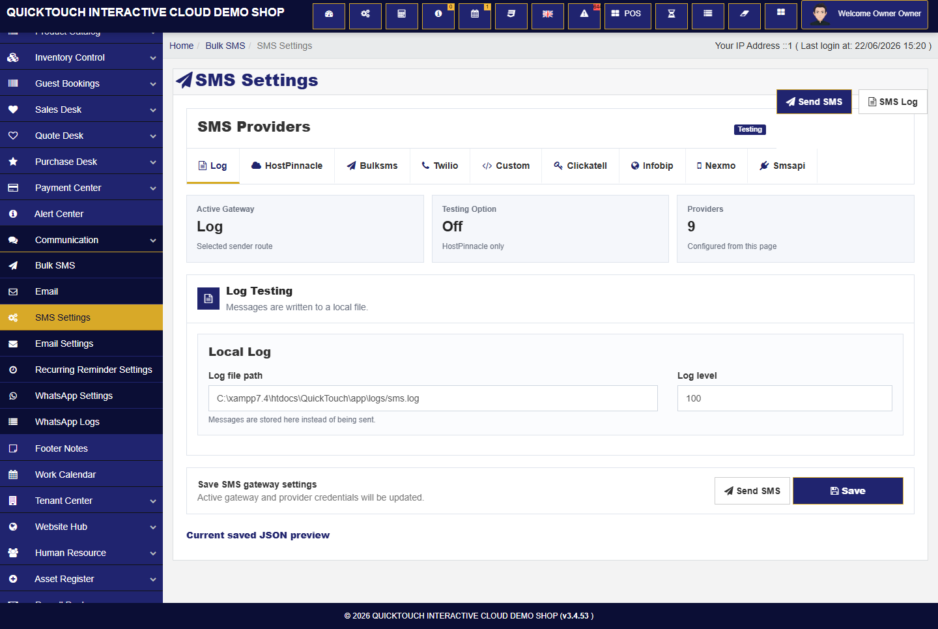Click the Purchase Desk star icon

coord(13,162)
